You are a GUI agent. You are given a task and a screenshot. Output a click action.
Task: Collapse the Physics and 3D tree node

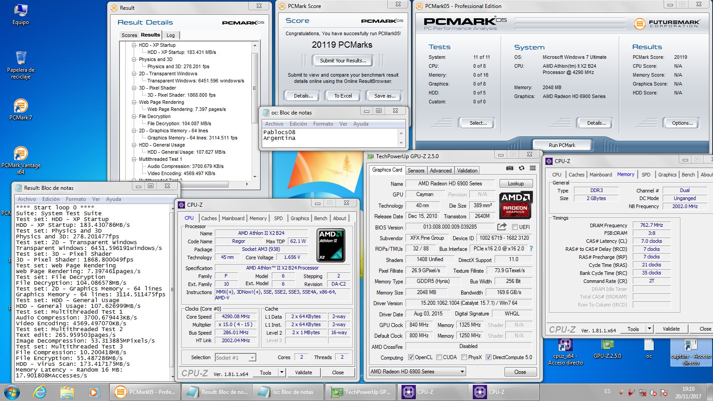(x=134, y=59)
